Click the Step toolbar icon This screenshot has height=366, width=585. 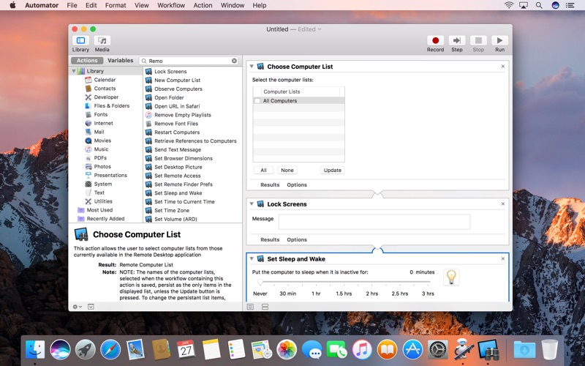(x=457, y=41)
